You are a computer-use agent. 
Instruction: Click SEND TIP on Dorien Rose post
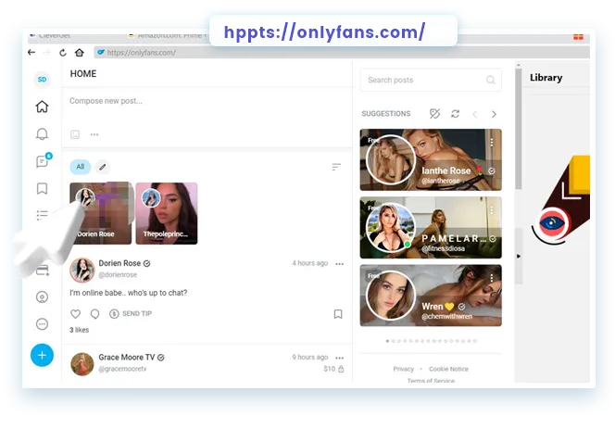click(131, 313)
